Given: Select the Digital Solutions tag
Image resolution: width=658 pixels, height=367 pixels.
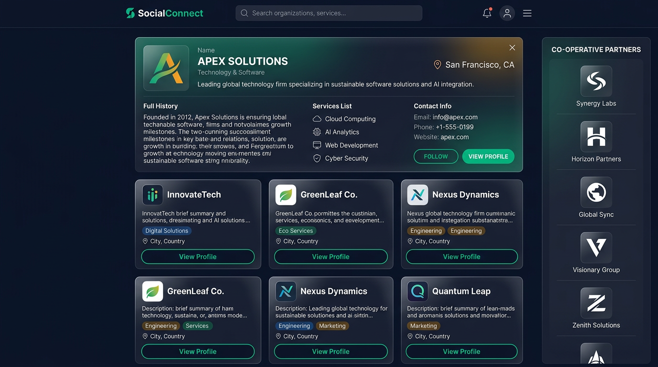Looking at the screenshot, I should (166, 231).
